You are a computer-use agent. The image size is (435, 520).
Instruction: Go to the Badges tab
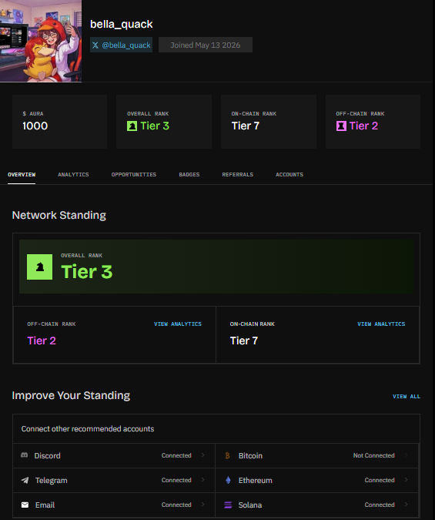[189, 174]
